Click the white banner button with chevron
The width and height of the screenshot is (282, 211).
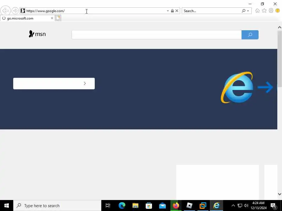[54, 84]
